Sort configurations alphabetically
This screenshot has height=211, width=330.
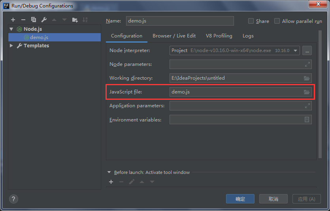(x=85, y=20)
